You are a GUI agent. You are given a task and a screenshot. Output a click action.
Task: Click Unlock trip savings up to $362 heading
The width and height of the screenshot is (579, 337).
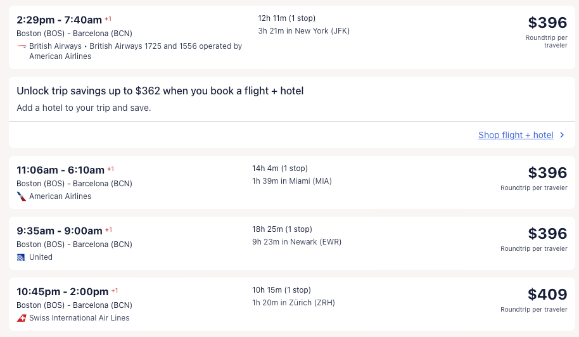tap(160, 91)
